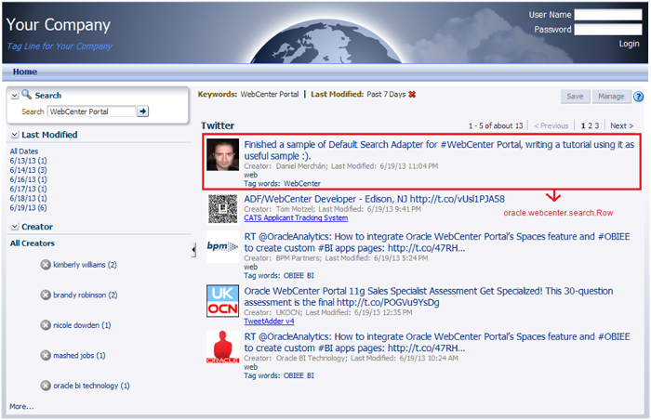Screen dimensions: 651x420
Task: Filter by date 6/16/13 (1)
Action: click(x=28, y=179)
